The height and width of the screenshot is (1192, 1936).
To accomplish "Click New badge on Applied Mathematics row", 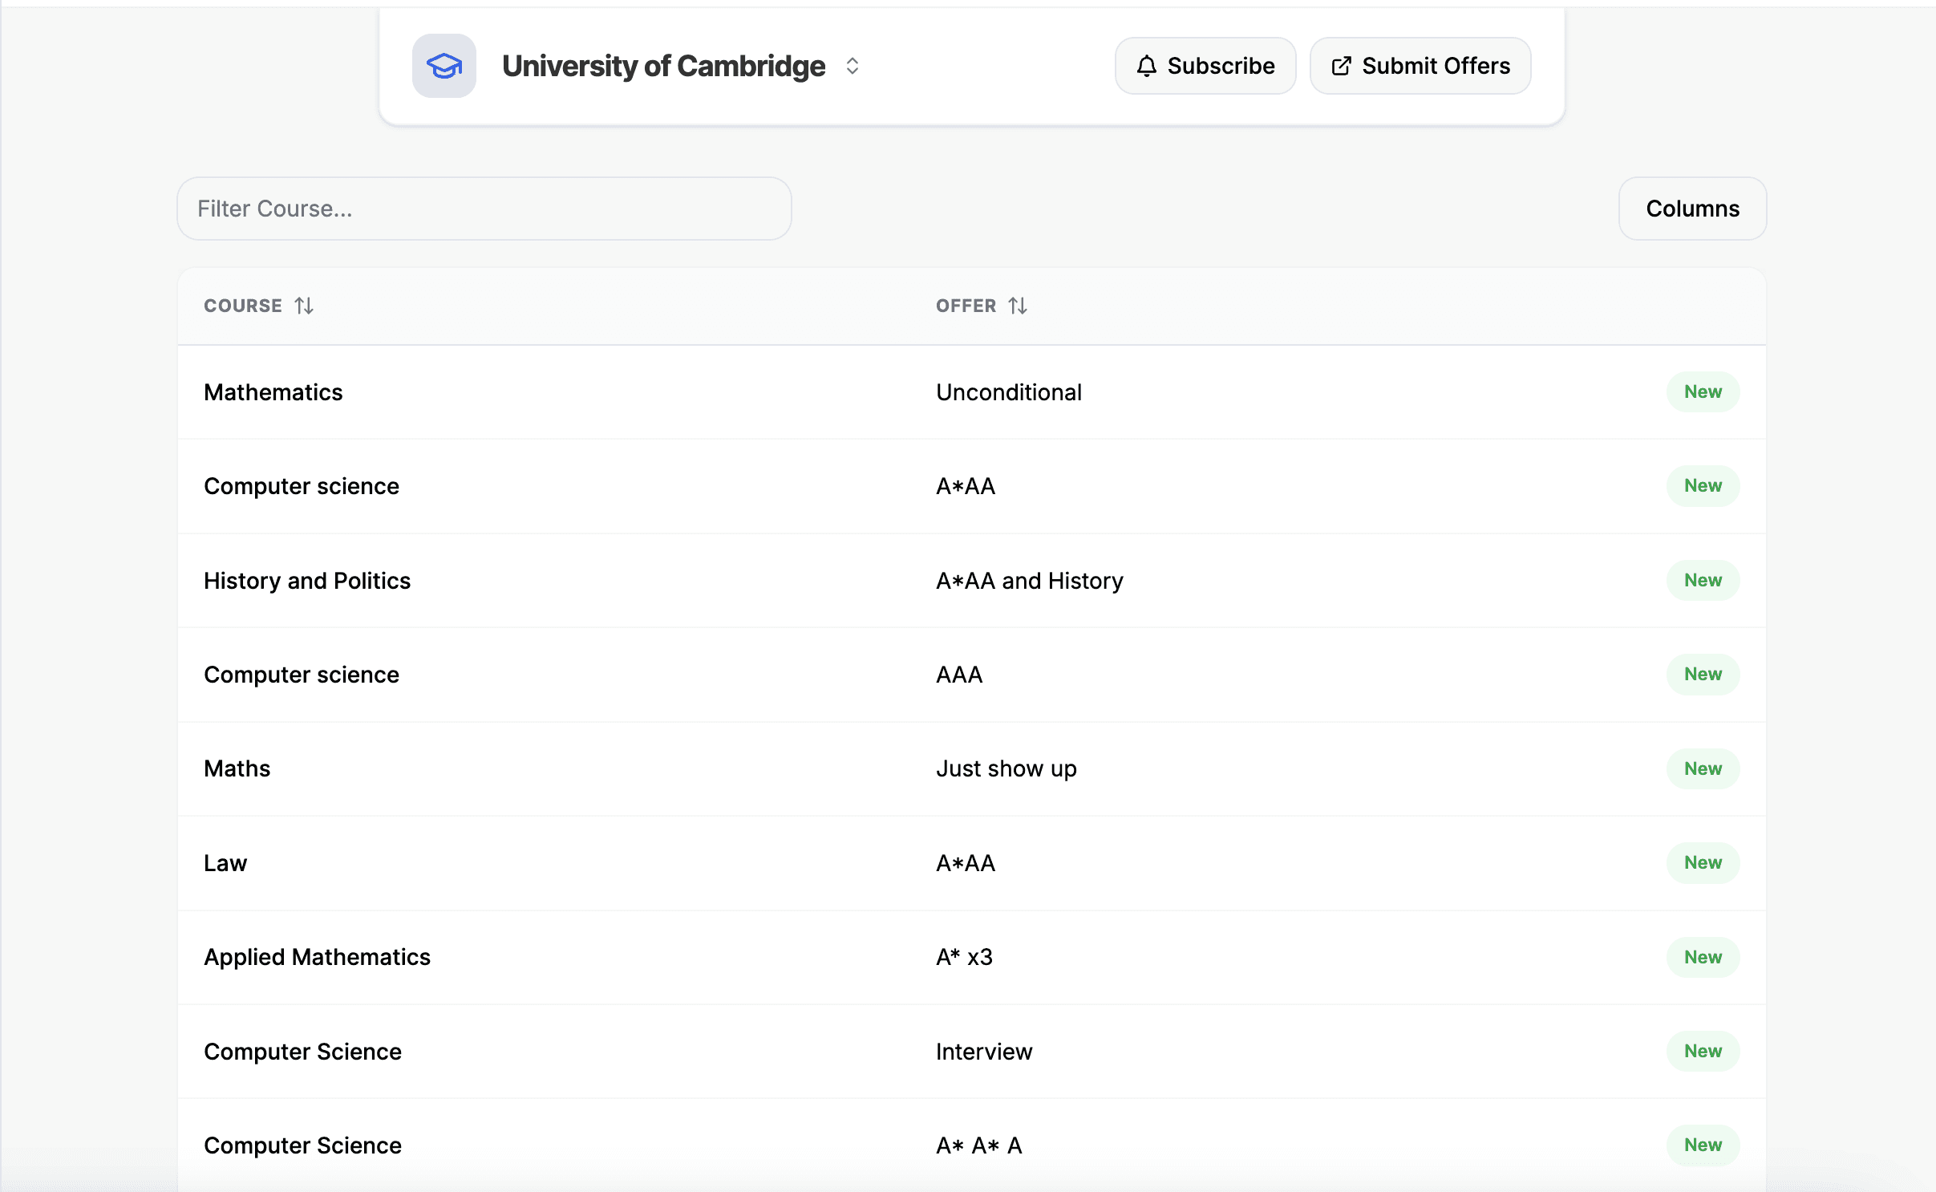I will coord(1702,957).
